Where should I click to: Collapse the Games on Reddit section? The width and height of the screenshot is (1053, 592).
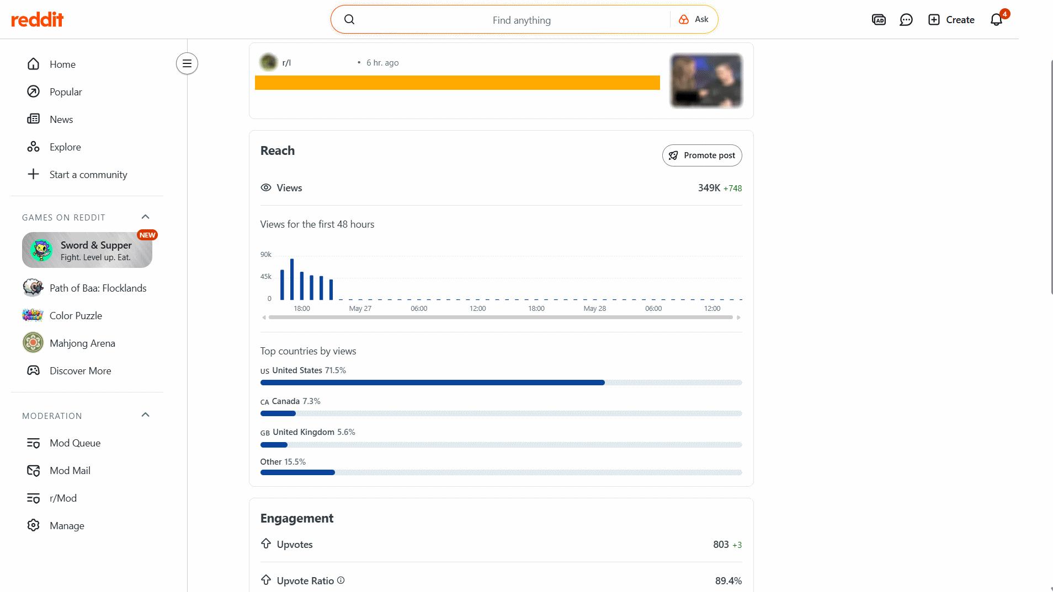[x=146, y=217]
